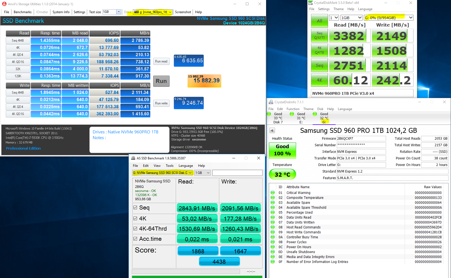
Task: Click Run write button in Anvil
Action: click(x=161, y=103)
